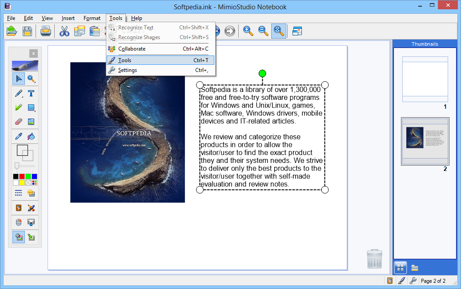This screenshot has width=461, height=289.
Task: Select the green Highlighter tool
Action: pyautogui.click(x=19, y=107)
